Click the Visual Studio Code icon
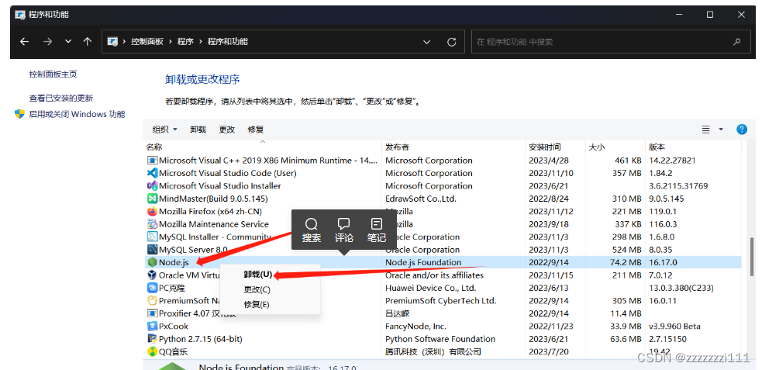This screenshot has width=762, height=370. [152, 173]
